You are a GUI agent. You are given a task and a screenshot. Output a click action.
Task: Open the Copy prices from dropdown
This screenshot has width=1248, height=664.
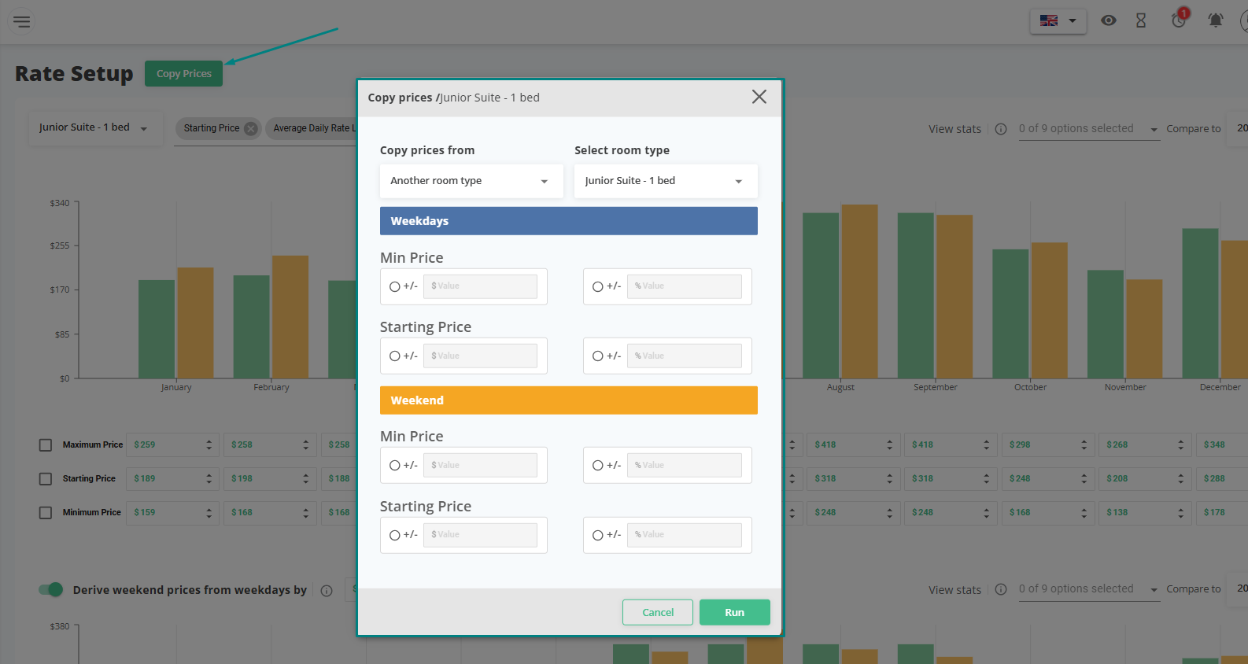471,181
